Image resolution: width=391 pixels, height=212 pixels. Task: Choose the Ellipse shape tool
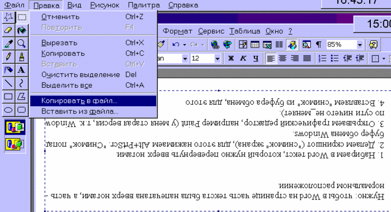[8, 110]
